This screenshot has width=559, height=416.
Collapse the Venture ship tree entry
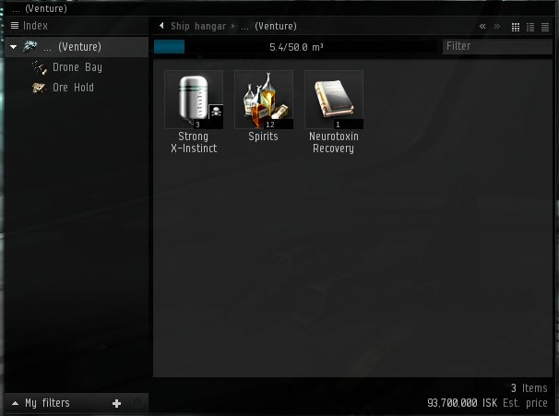point(14,47)
